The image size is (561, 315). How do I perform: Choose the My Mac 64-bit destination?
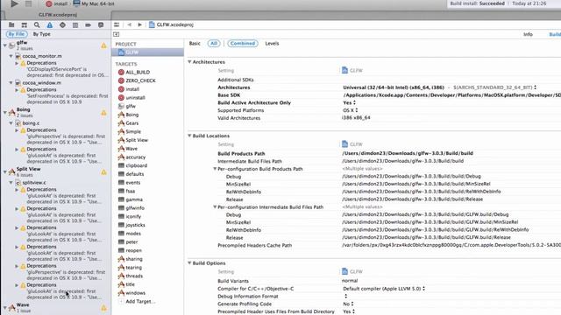click(94, 3)
